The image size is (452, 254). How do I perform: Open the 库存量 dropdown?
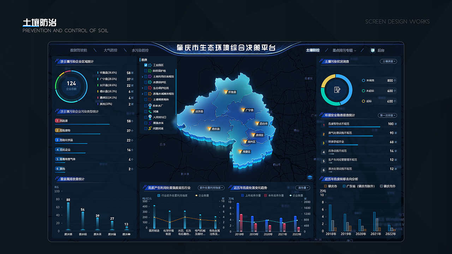click(303, 188)
